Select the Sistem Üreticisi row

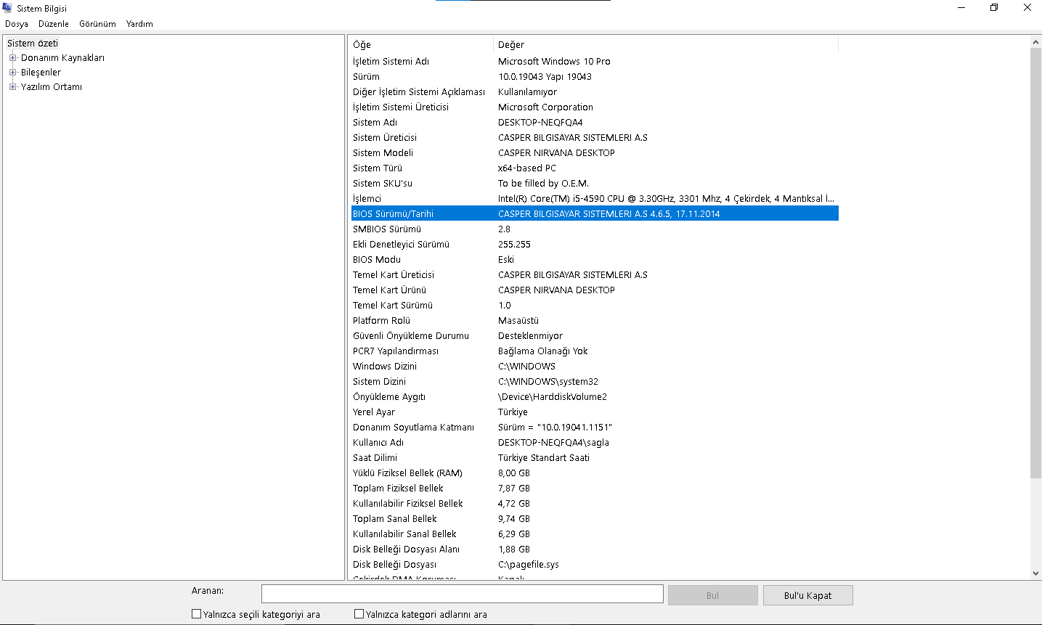[x=595, y=138]
